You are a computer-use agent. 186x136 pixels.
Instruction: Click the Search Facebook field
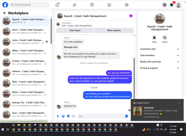[30, 5]
